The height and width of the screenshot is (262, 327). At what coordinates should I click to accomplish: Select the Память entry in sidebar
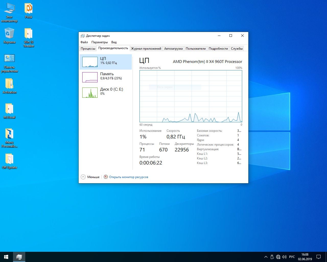click(x=106, y=77)
